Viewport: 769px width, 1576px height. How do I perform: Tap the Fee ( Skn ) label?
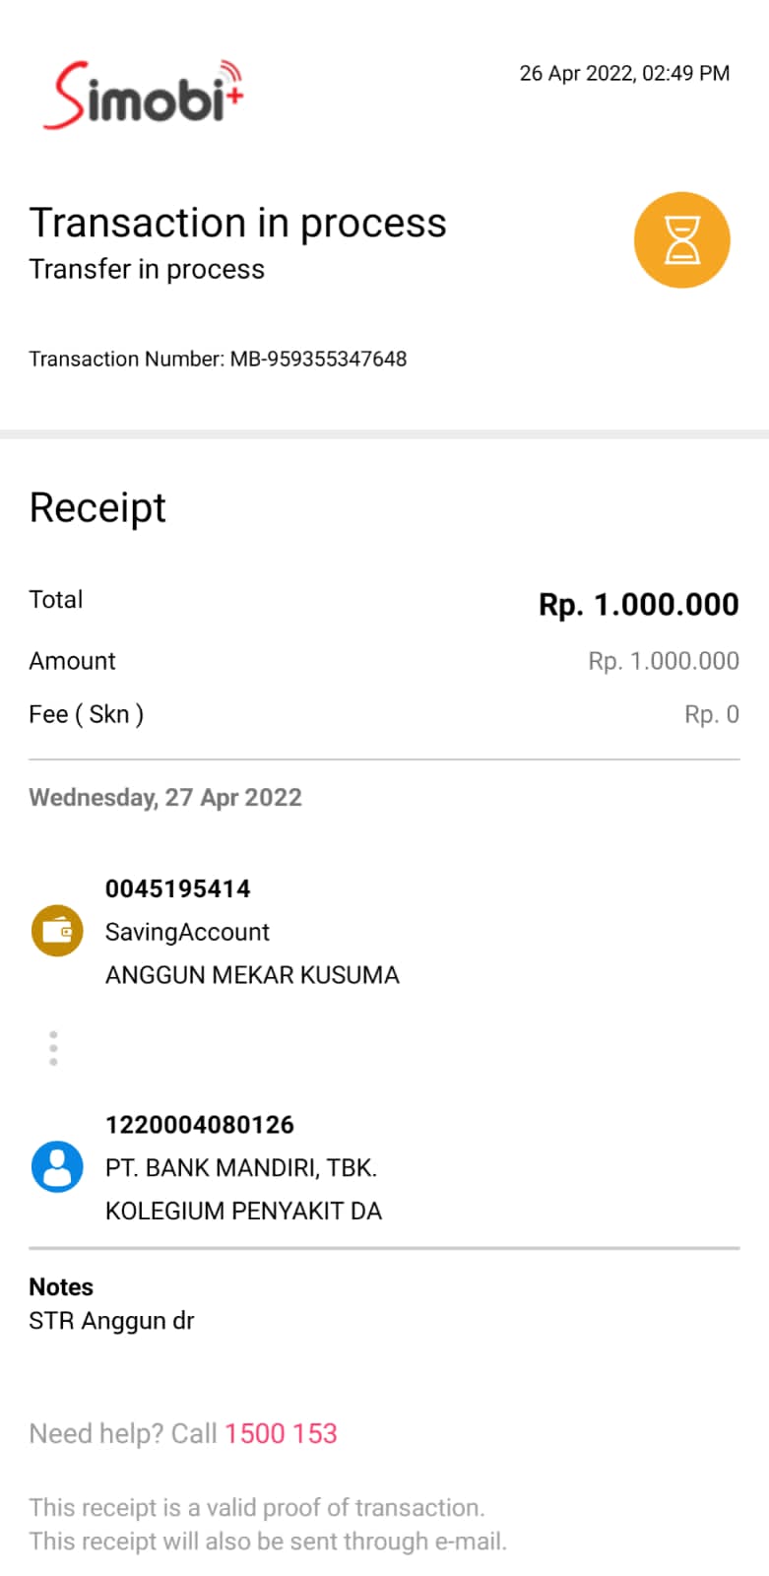click(87, 714)
